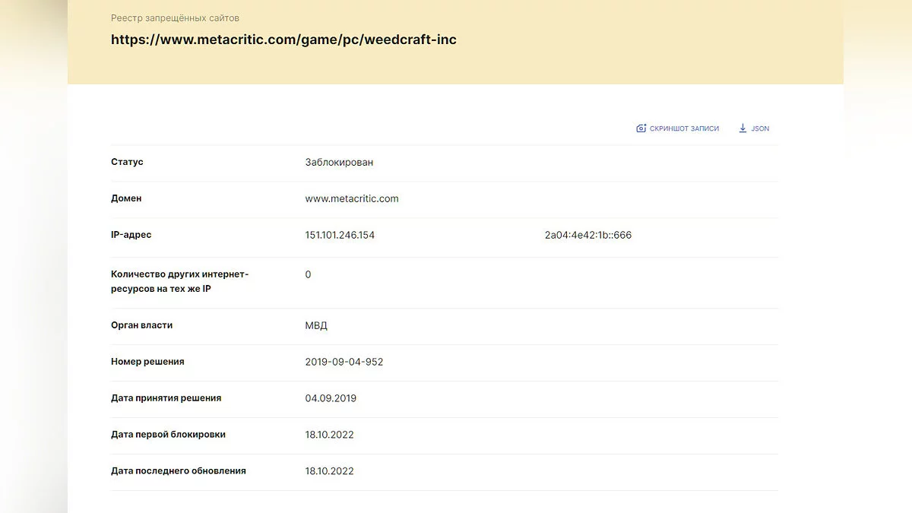
Task: Select IPv4 address 151.101.246.154
Action: point(340,235)
